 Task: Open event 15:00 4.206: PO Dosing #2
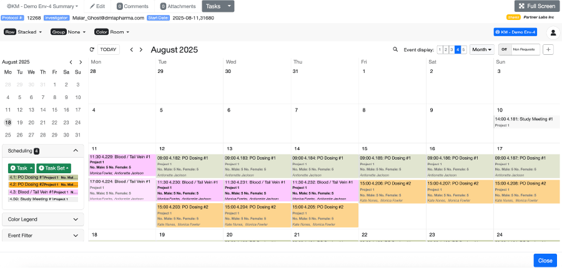pos(393,191)
